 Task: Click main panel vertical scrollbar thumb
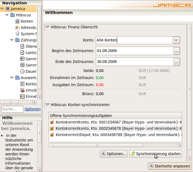pyautogui.click(x=189, y=89)
